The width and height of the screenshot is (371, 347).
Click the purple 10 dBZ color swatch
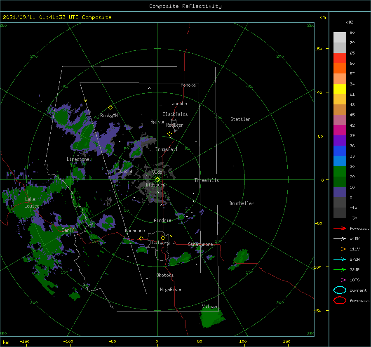point(340,192)
